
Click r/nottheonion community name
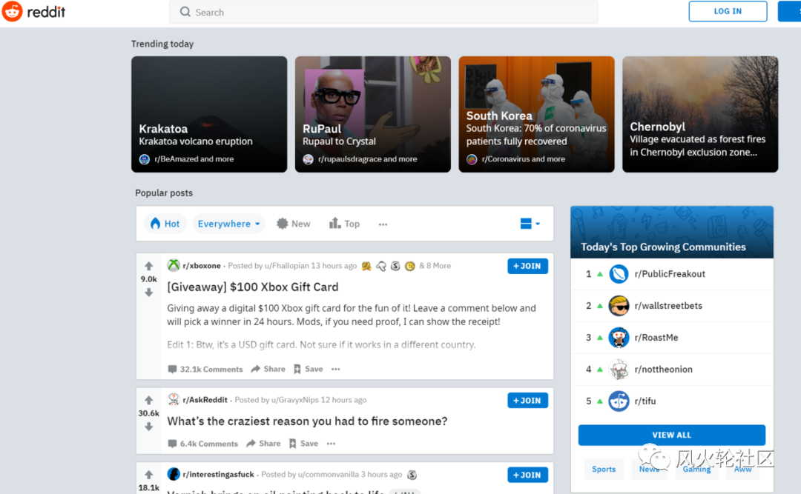click(664, 369)
